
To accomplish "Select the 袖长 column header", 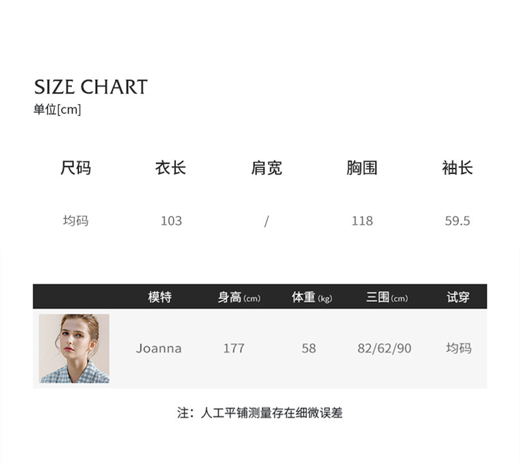I will 458,168.
